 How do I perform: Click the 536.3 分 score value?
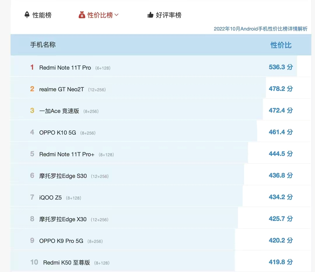coord(281,67)
